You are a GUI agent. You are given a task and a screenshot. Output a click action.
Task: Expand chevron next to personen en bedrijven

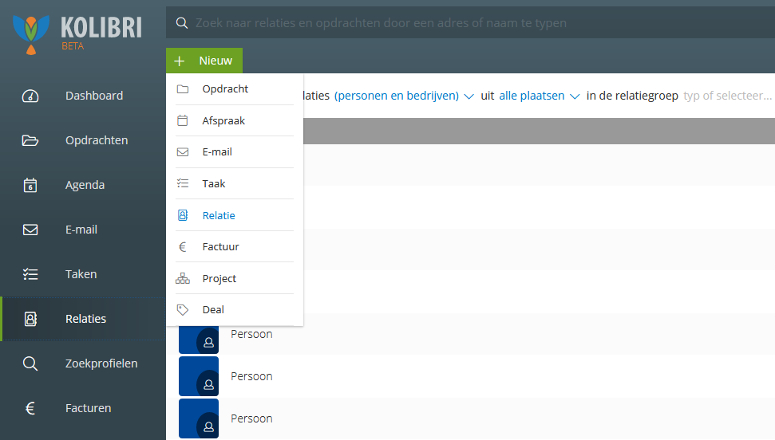[x=469, y=96]
